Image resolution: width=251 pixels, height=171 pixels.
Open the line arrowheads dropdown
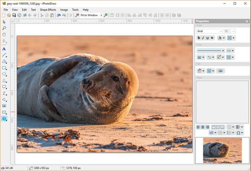[211, 57]
